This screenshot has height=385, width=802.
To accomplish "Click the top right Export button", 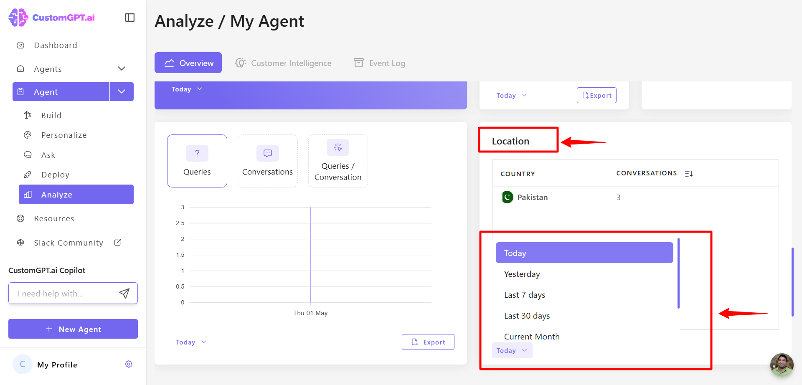I will point(596,95).
